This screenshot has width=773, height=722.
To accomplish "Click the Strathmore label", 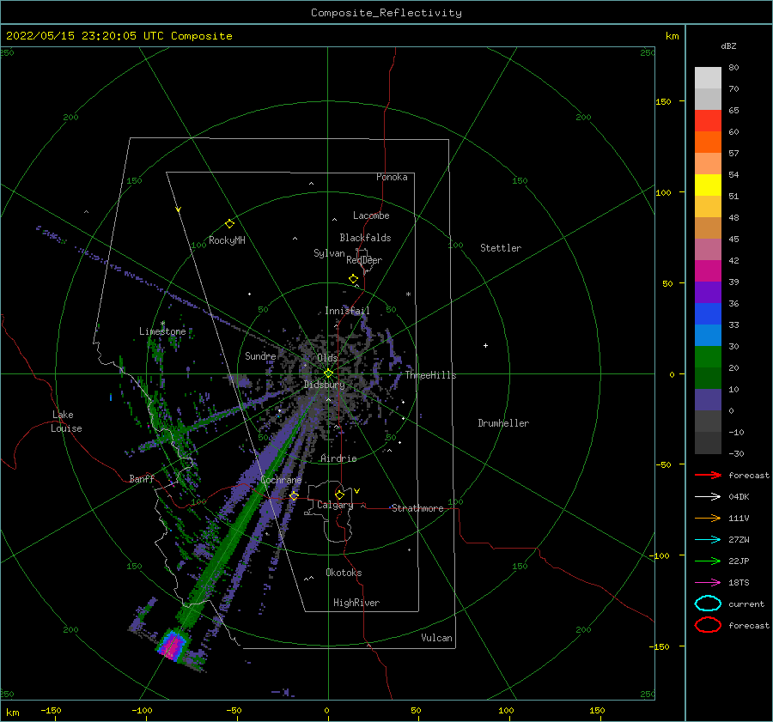I will coord(417,508).
